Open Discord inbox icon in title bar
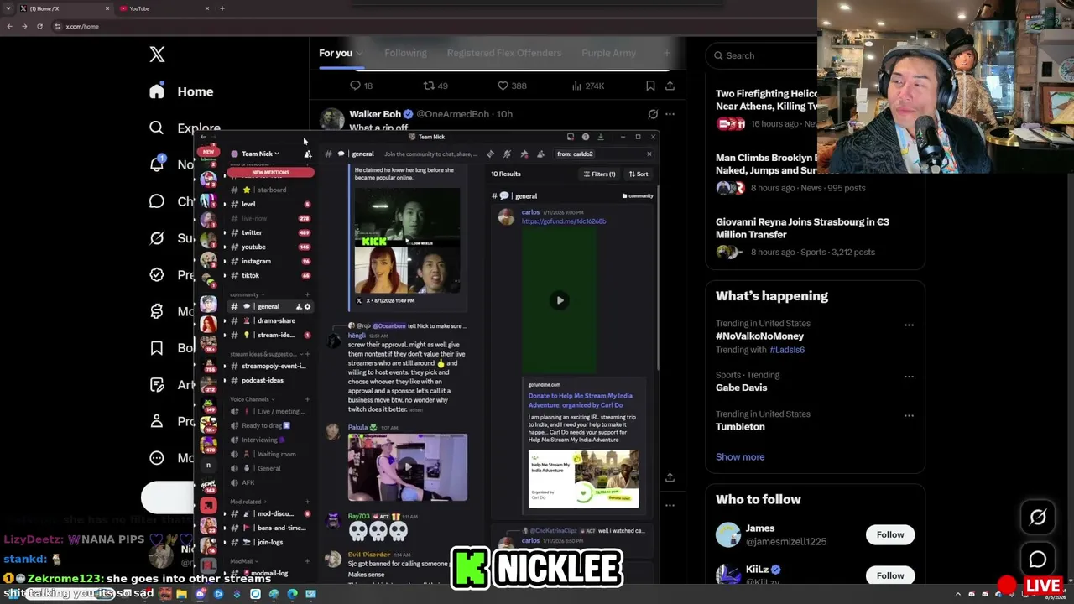This screenshot has height=604, width=1074. (571, 137)
